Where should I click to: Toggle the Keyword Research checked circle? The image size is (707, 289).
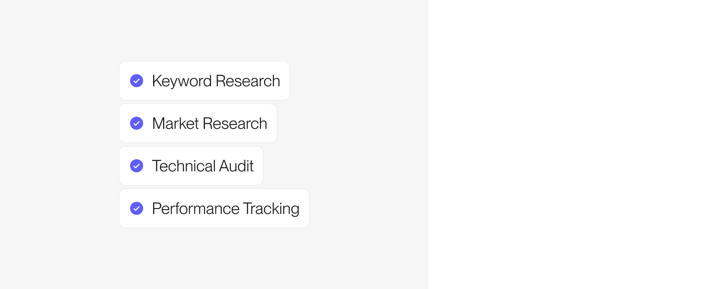pyautogui.click(x=137, y=81)
